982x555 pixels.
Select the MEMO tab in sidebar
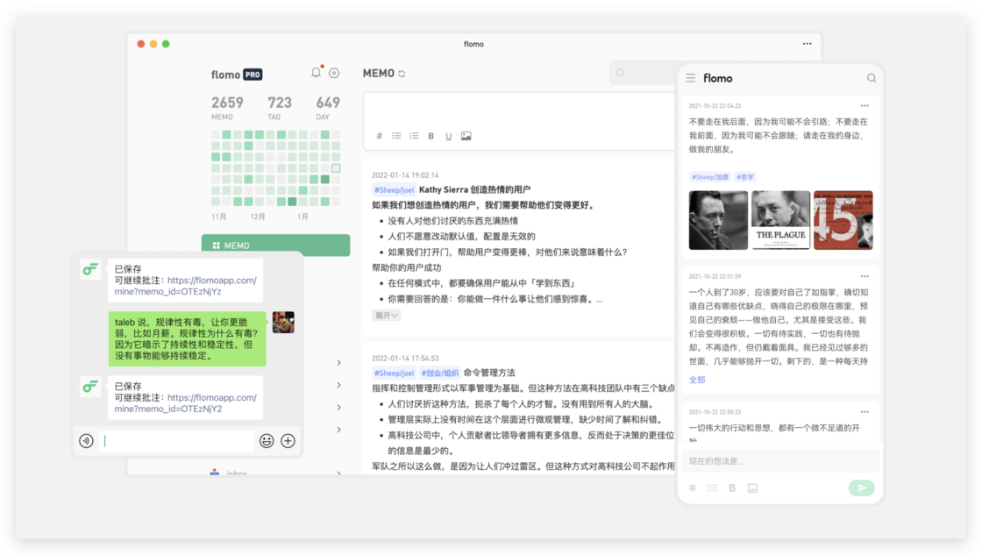(275, 245)
